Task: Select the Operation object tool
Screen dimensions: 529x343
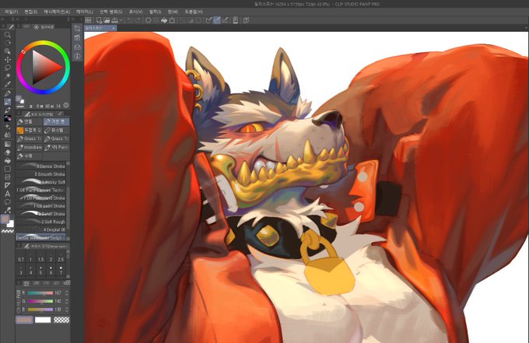Action: click(8, 51)
